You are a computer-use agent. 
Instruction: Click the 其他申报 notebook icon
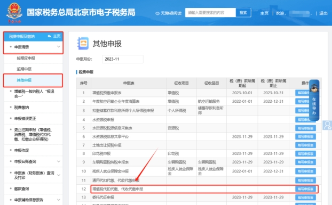tap(83, 44)
